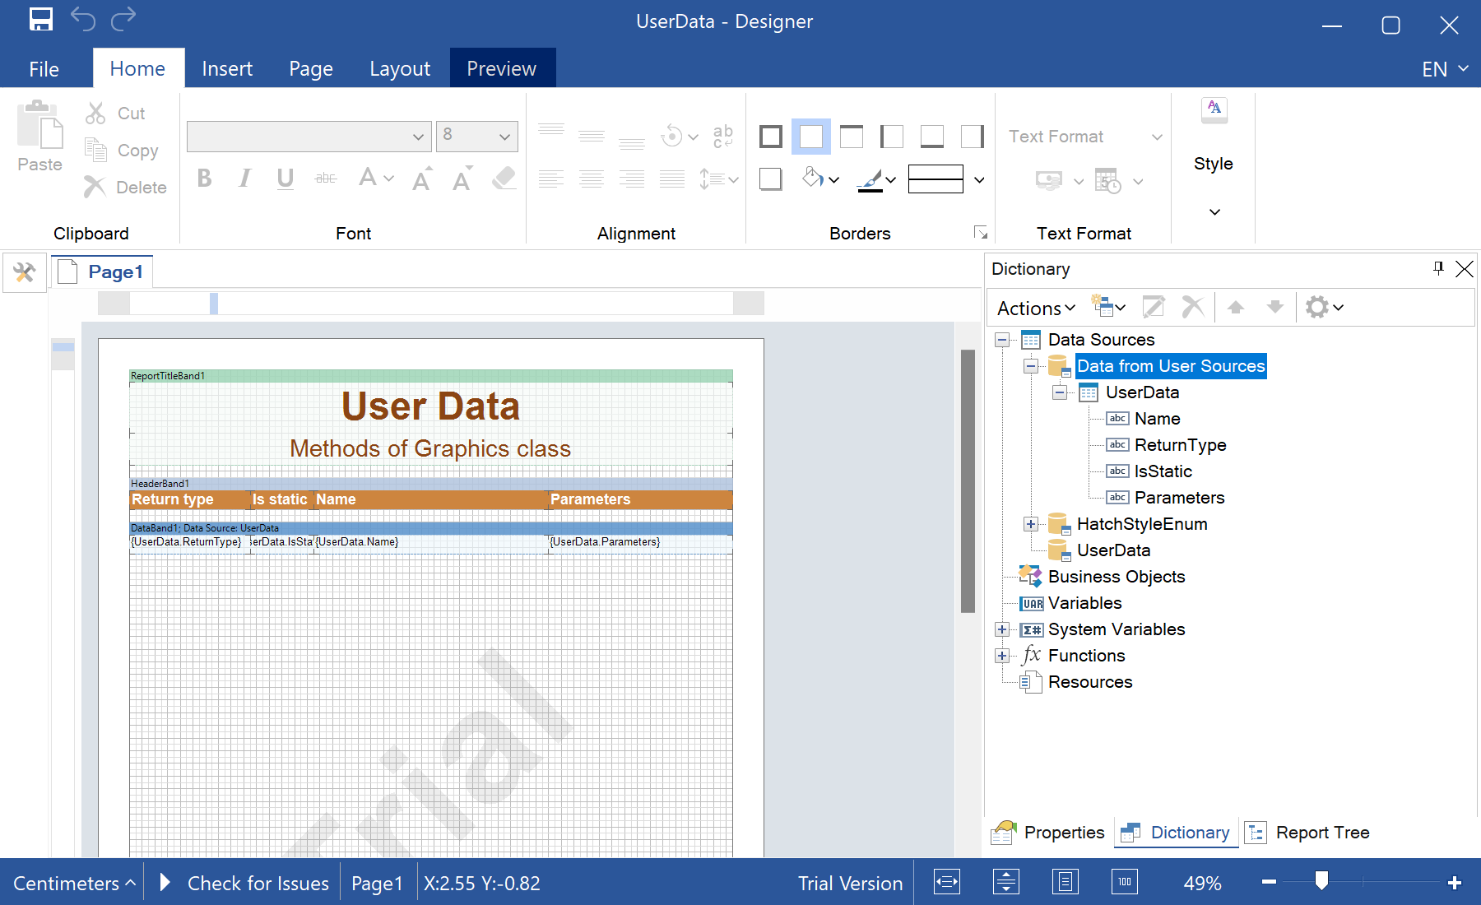
Task: Expand the HatchStyleEnum node
Action: click(x=1031, y=524)
